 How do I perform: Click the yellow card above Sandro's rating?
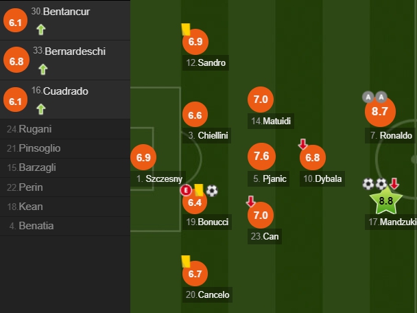(186, 30)
